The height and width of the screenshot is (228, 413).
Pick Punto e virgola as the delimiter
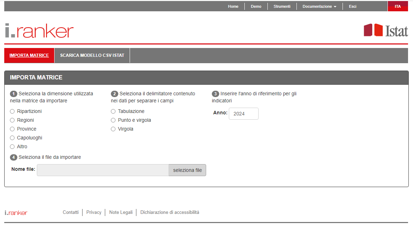(113, 120)
